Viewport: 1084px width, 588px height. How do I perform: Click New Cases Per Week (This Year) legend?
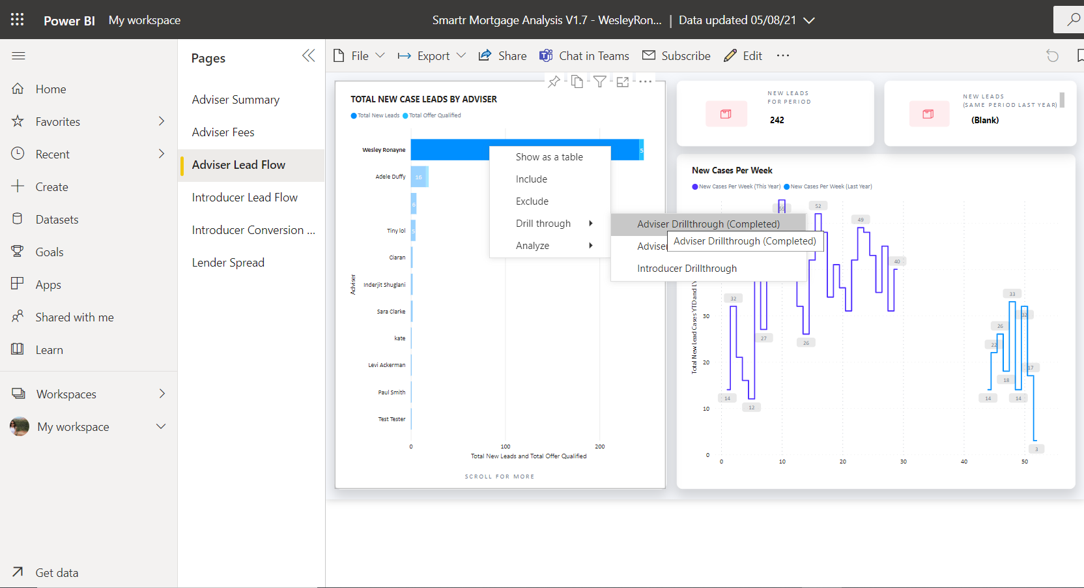(736, 186)
